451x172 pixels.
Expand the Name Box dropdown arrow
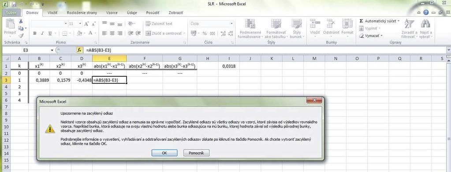click(x=52, y=50)
